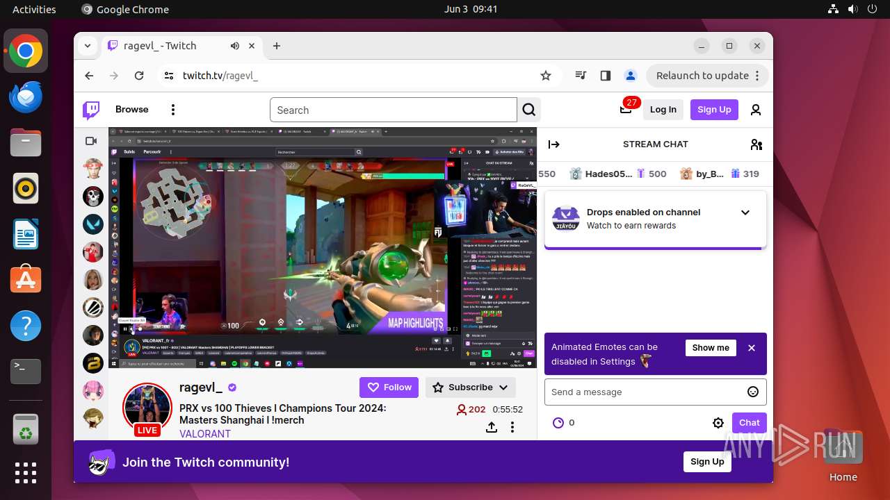Open first sidebar channel avatar
The width and height of the screenshot is (890, 500).
click(x=93, y=169)
